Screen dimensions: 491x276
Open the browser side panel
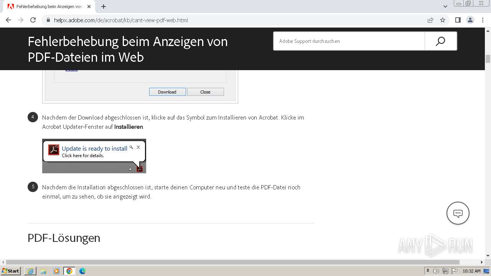(458, 20)
